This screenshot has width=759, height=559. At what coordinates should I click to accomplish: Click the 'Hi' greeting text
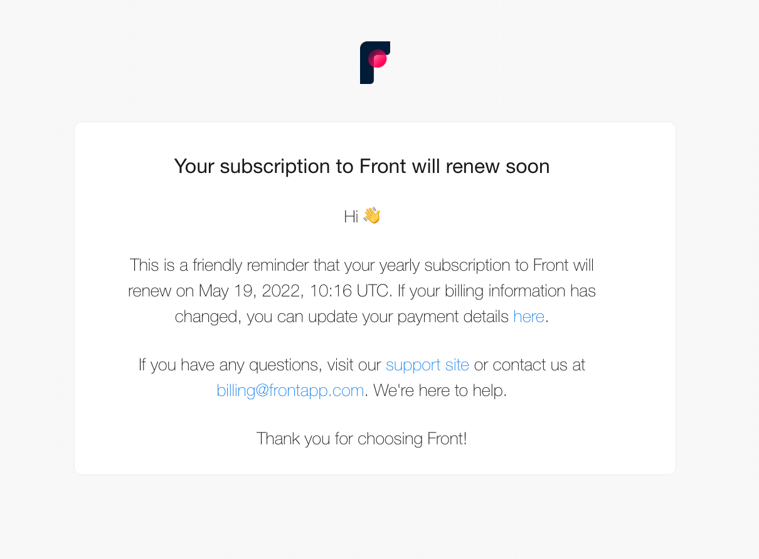351,217
